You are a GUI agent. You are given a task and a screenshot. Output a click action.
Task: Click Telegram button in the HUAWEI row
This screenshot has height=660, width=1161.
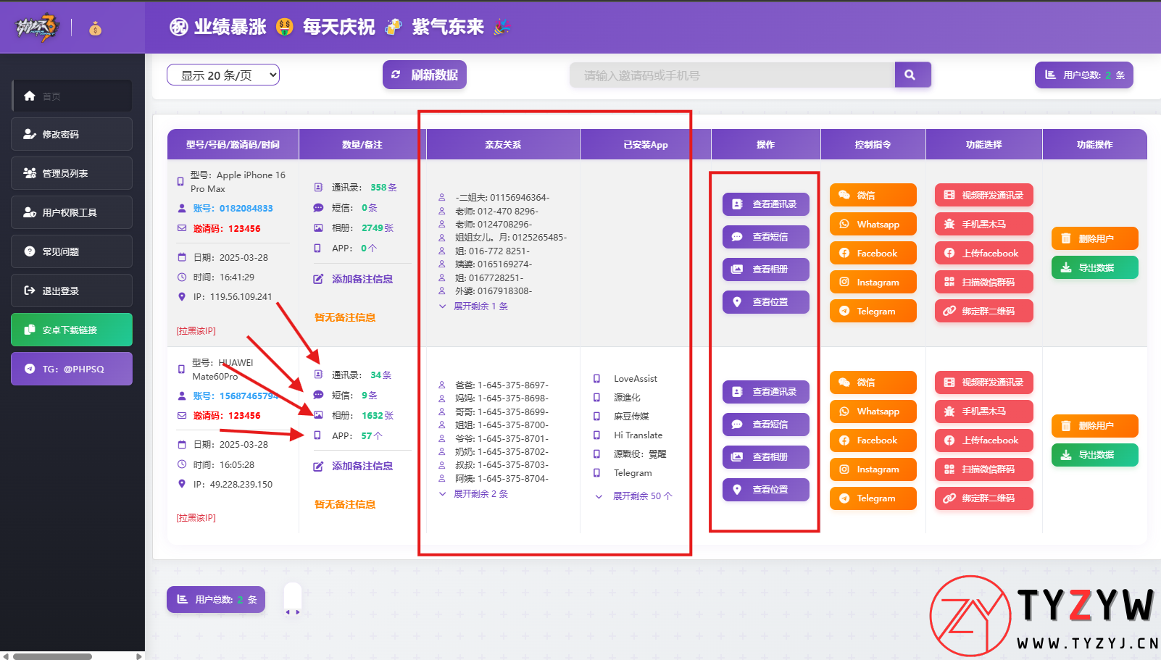(x=873, y=498)
